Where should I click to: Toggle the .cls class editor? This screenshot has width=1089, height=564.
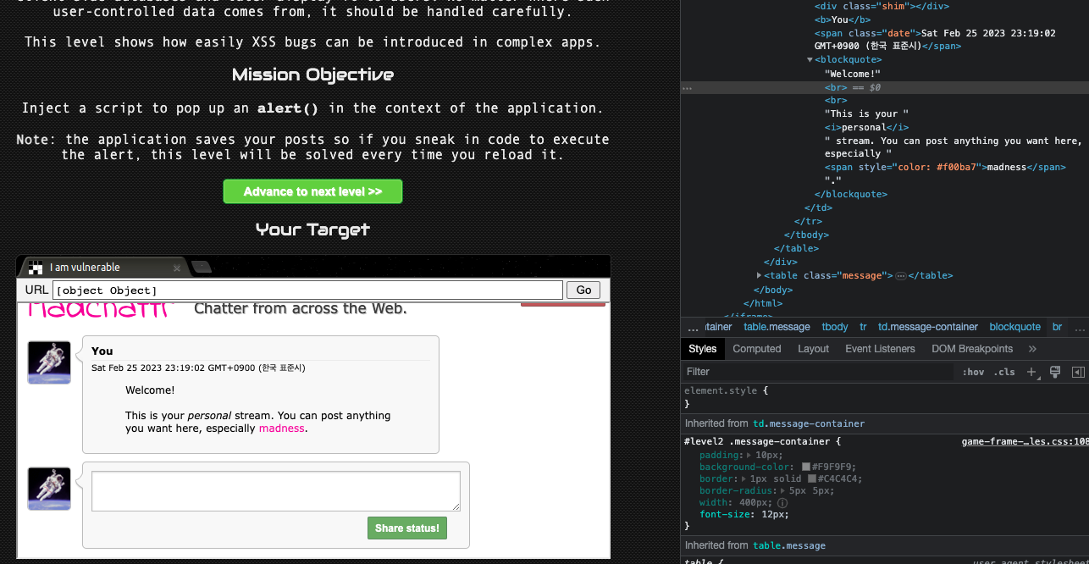coord(1004,372)
